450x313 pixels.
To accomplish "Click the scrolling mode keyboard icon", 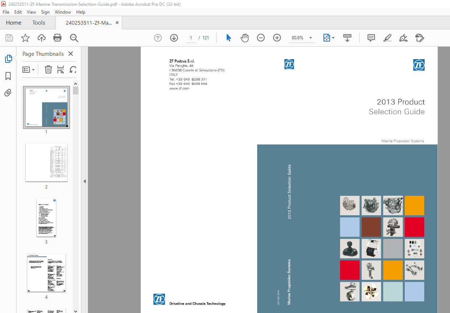I will [347, 38].
